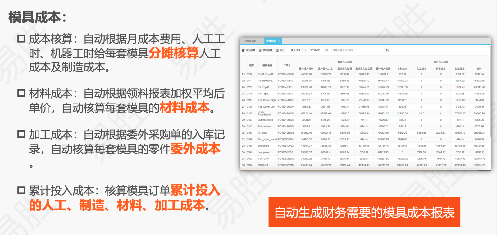The image size is (497, 235).
Task: Select the CABINET row name
Action: click(x=263, y=165)
